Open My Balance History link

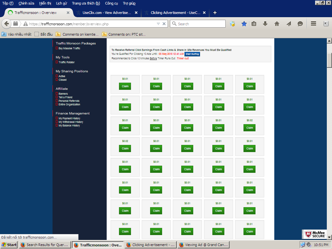click(69, 125)
